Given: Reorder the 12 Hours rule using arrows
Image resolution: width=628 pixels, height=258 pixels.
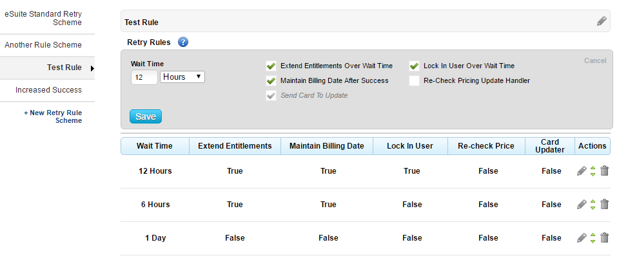Looking at the screenshot, I should tap(593, 170).
